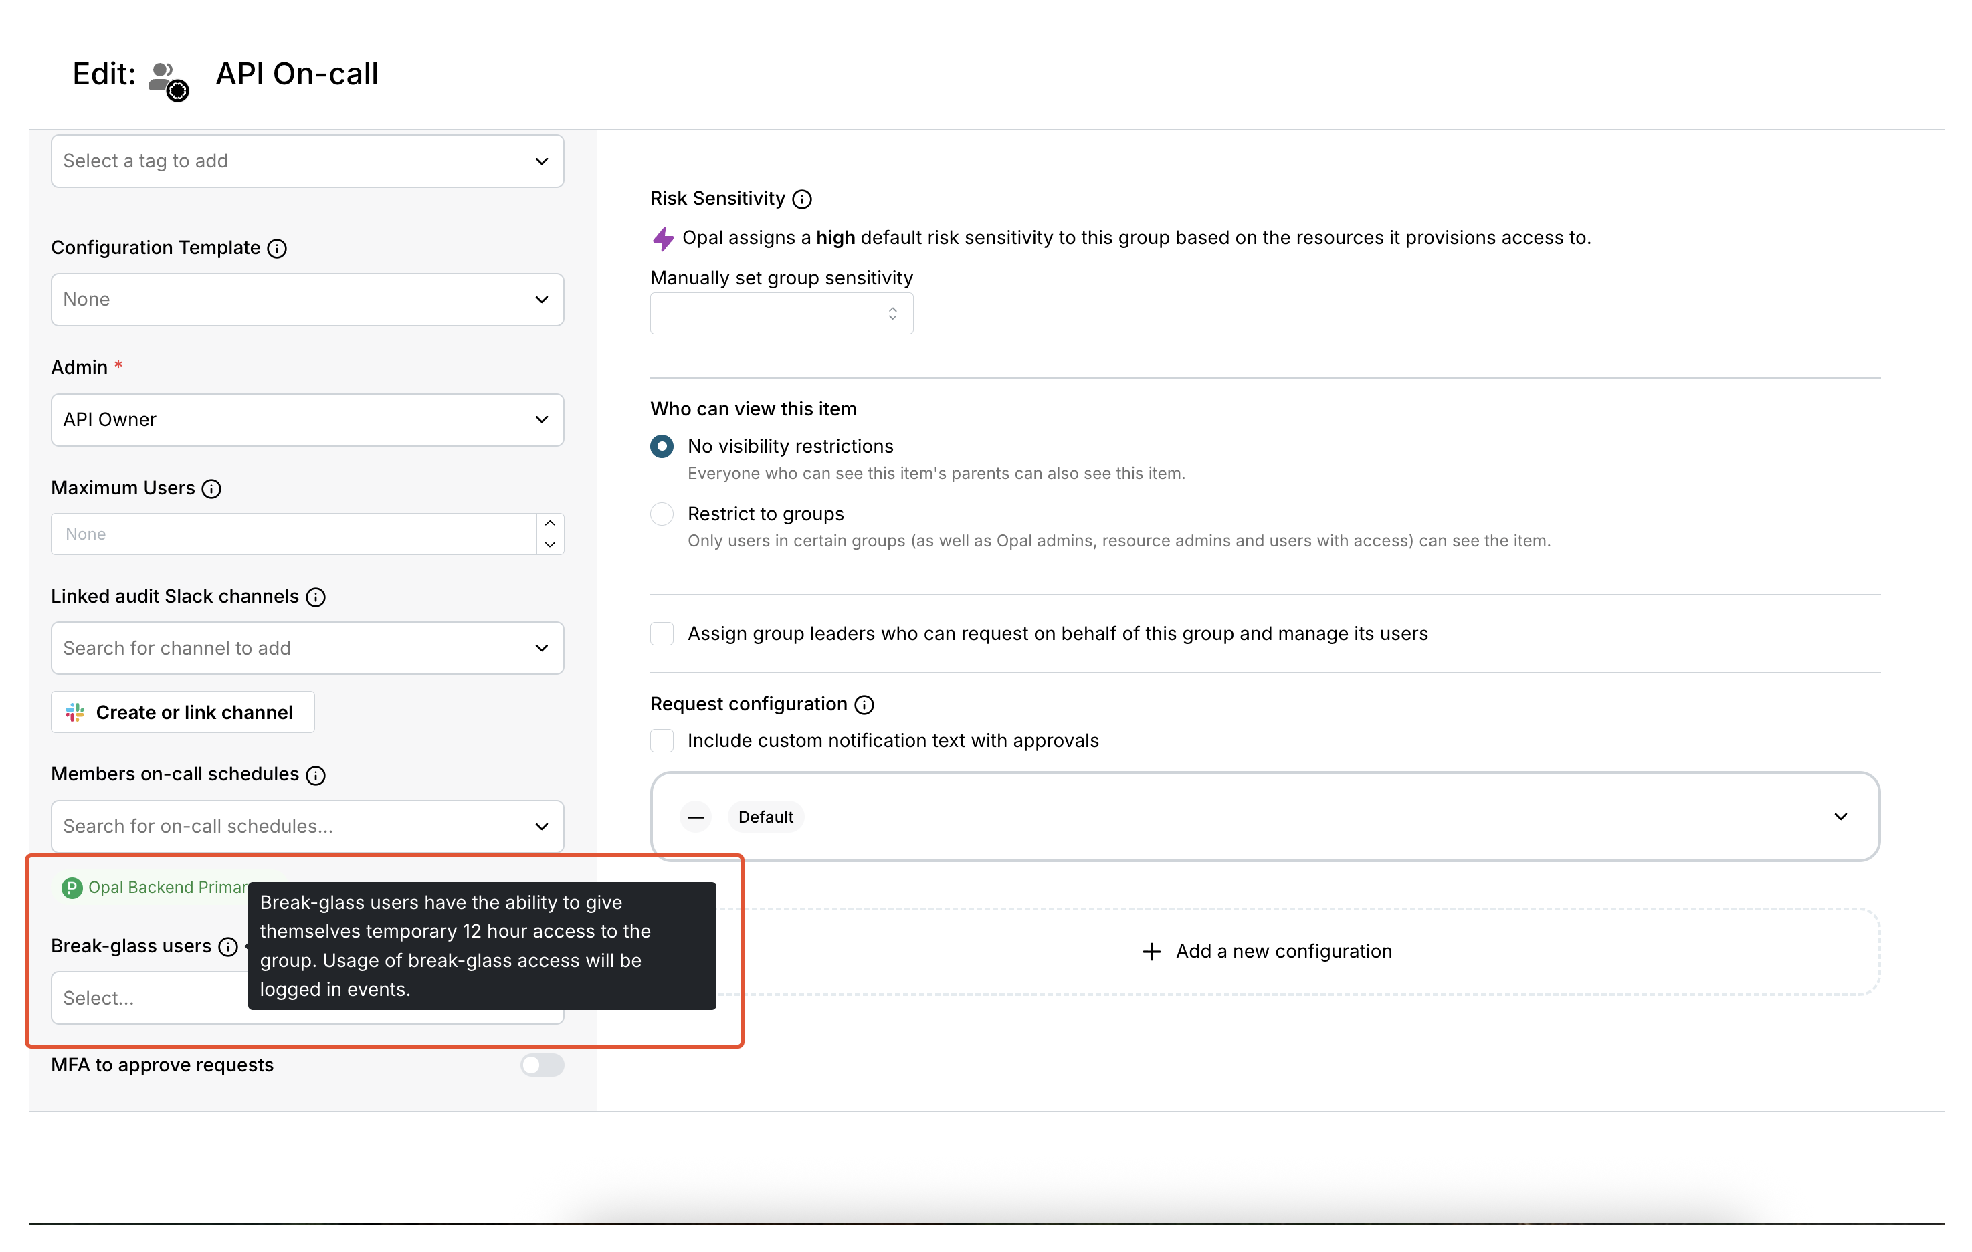
Task: Click the Request configuration info icon
Action: point(864,705)
